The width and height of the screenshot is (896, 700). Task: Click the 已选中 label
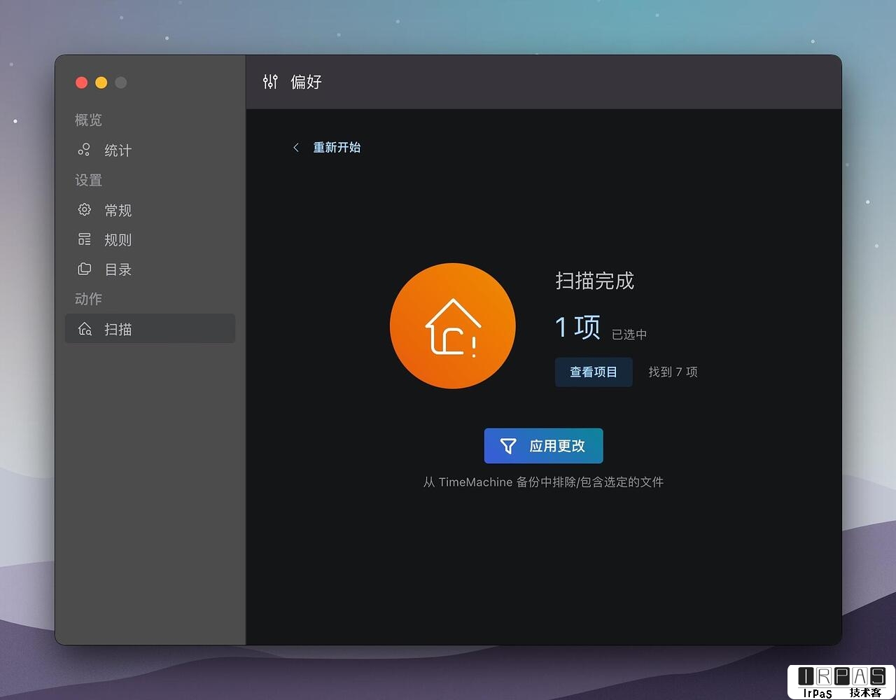(x=629, y=335)
